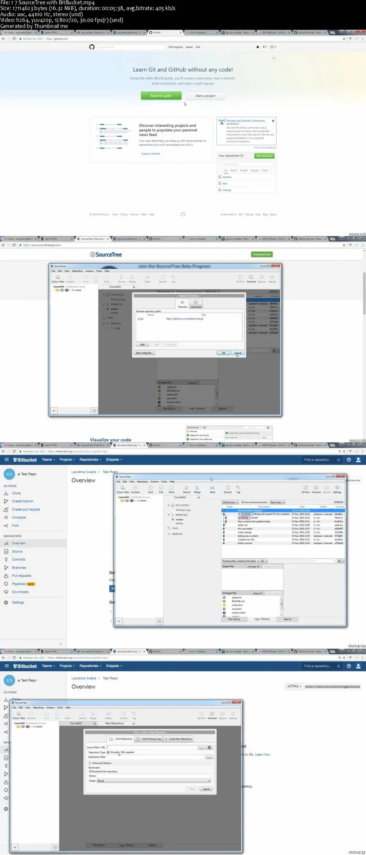
Task: Click the Terminal icon in SourceTree 00:04:09 frame
Action: point(316,488)
